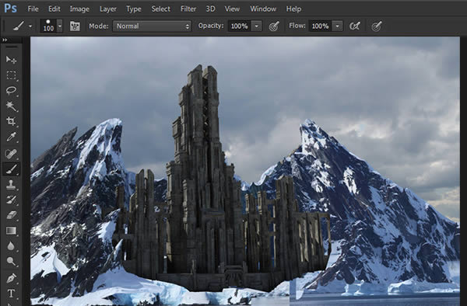Open the Layer menu

point(108,9)
